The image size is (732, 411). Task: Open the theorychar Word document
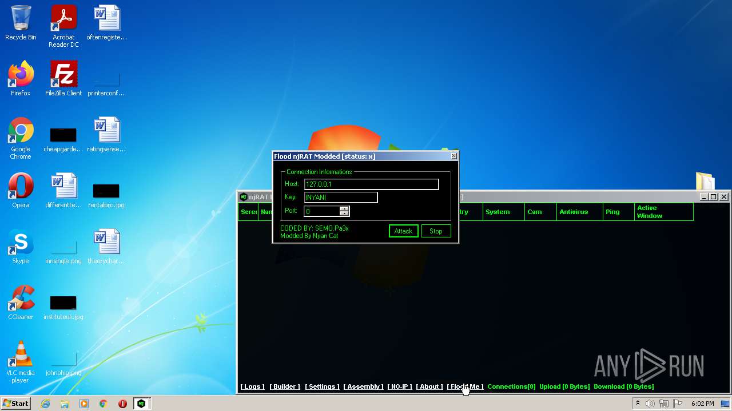106,247
